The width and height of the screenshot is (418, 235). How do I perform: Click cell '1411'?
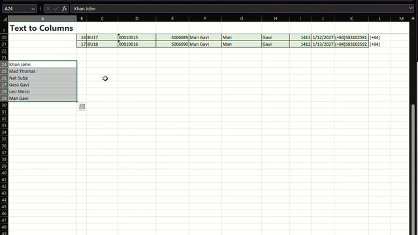300,37
